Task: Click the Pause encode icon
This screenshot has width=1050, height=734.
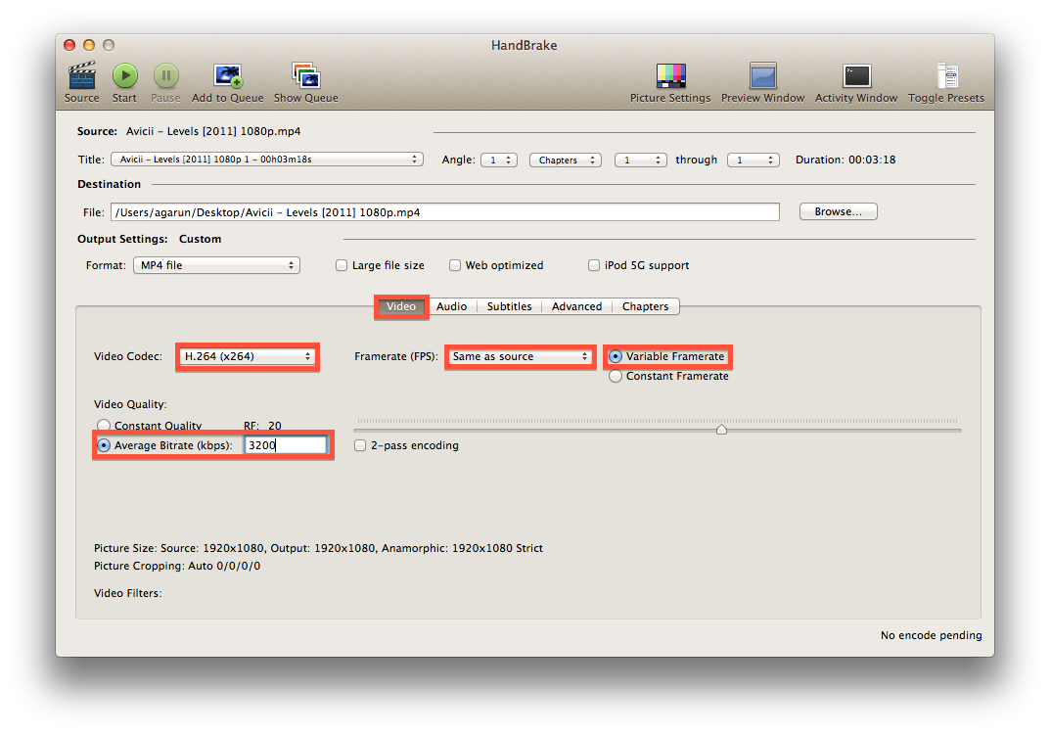Action: tap(166, 75)
